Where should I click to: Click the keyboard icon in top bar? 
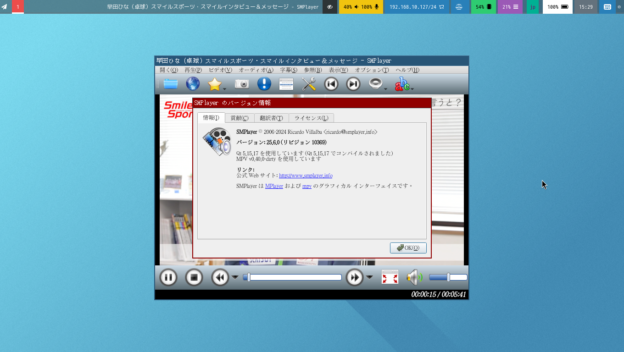pyautogui.click(x=607, y=7)
